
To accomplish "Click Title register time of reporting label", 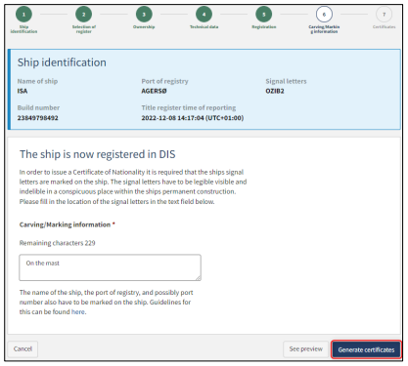I will (x=189, y=107).
